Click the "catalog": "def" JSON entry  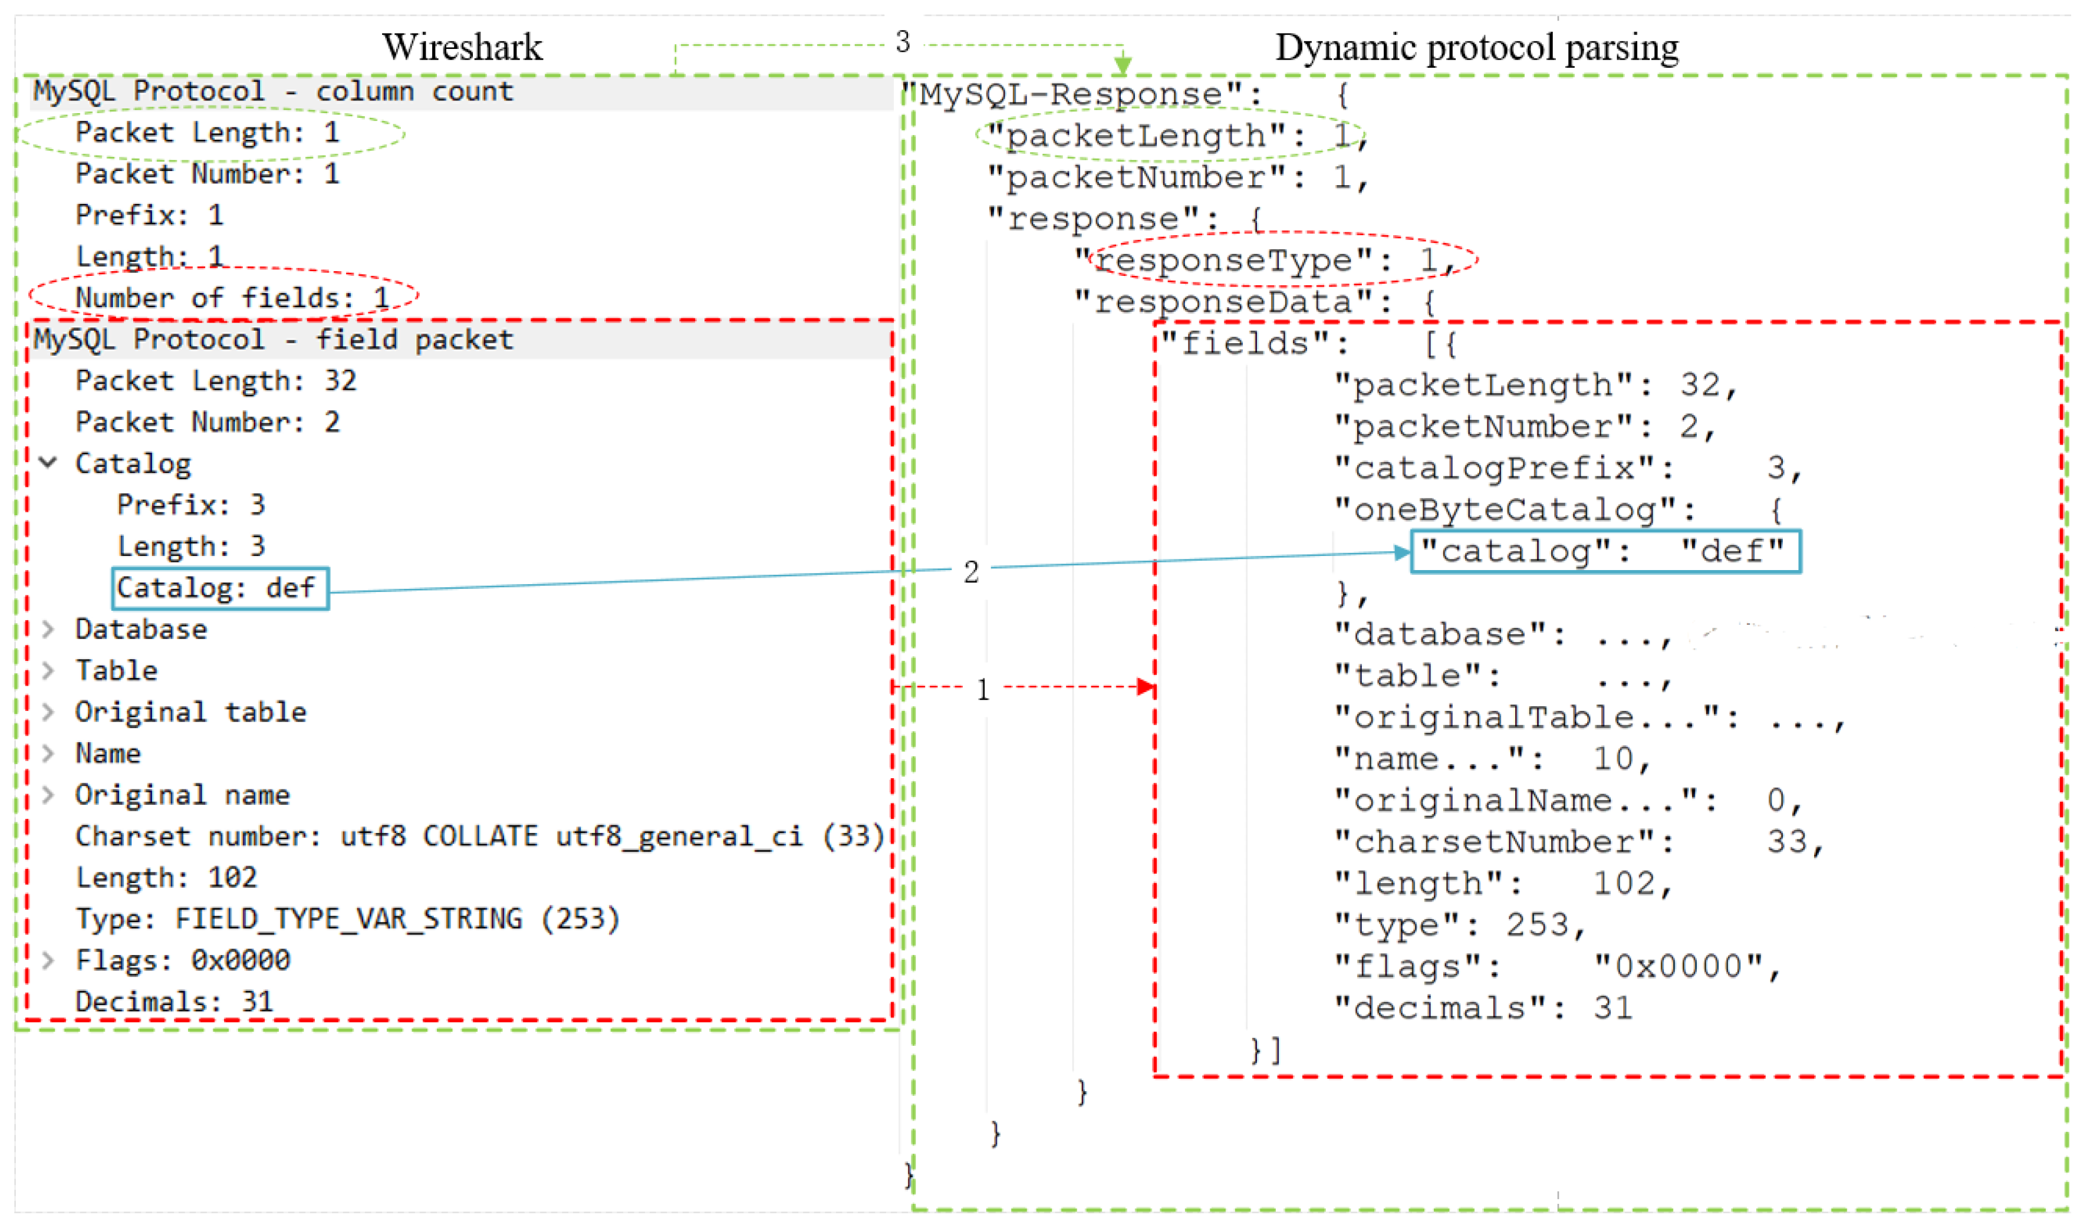[1604, 551]
